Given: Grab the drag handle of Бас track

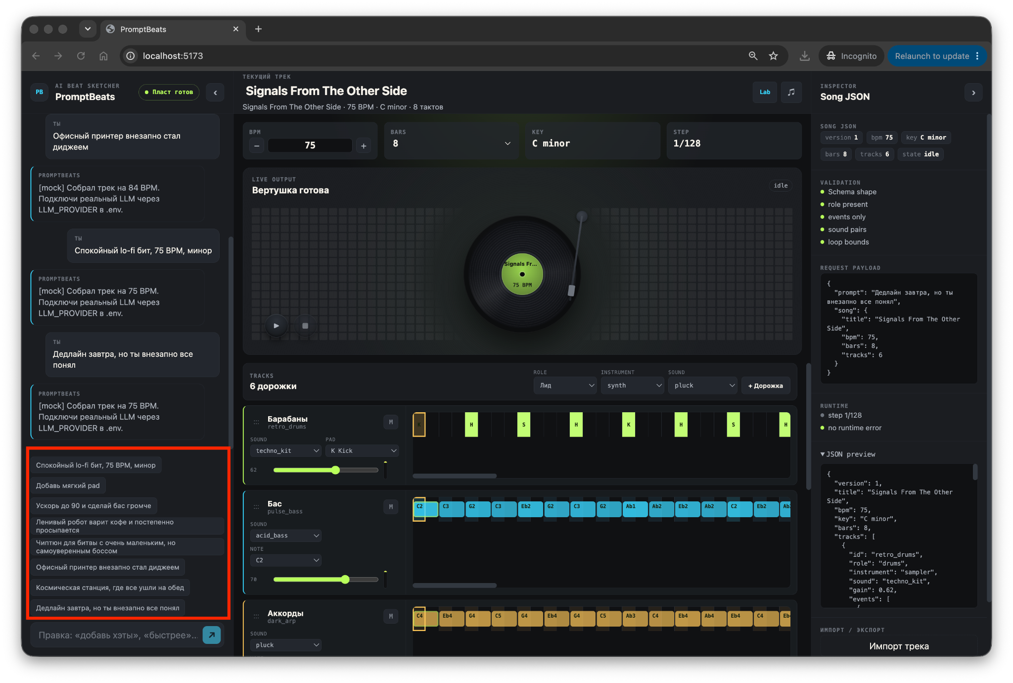Looking at the screenshot, I should coord(256,507).
